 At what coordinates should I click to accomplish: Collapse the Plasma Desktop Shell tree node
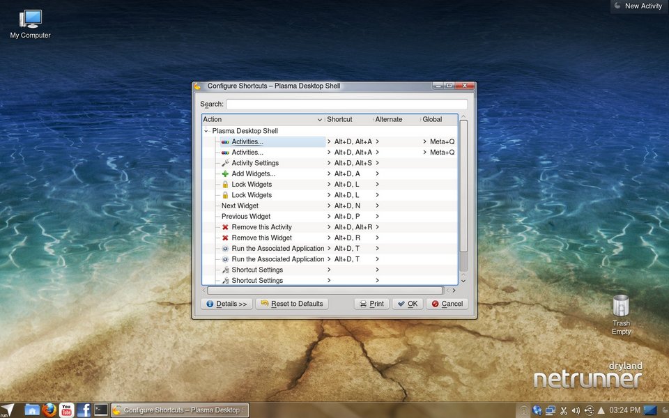click(206, 131)
